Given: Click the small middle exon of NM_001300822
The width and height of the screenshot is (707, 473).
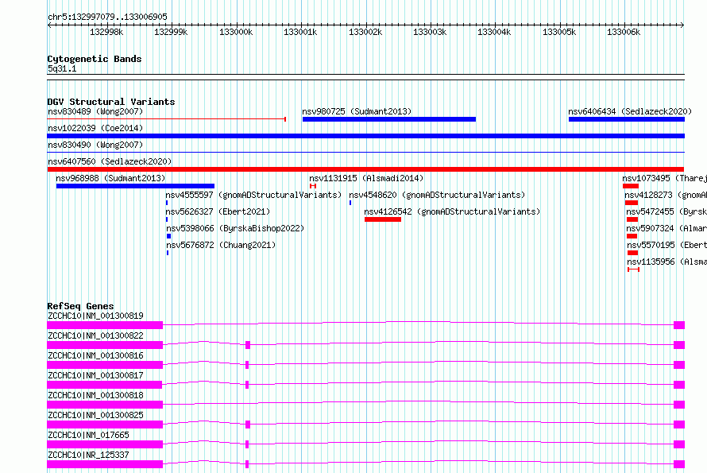Looking at the screenshot, I should (x=248, y=345).
